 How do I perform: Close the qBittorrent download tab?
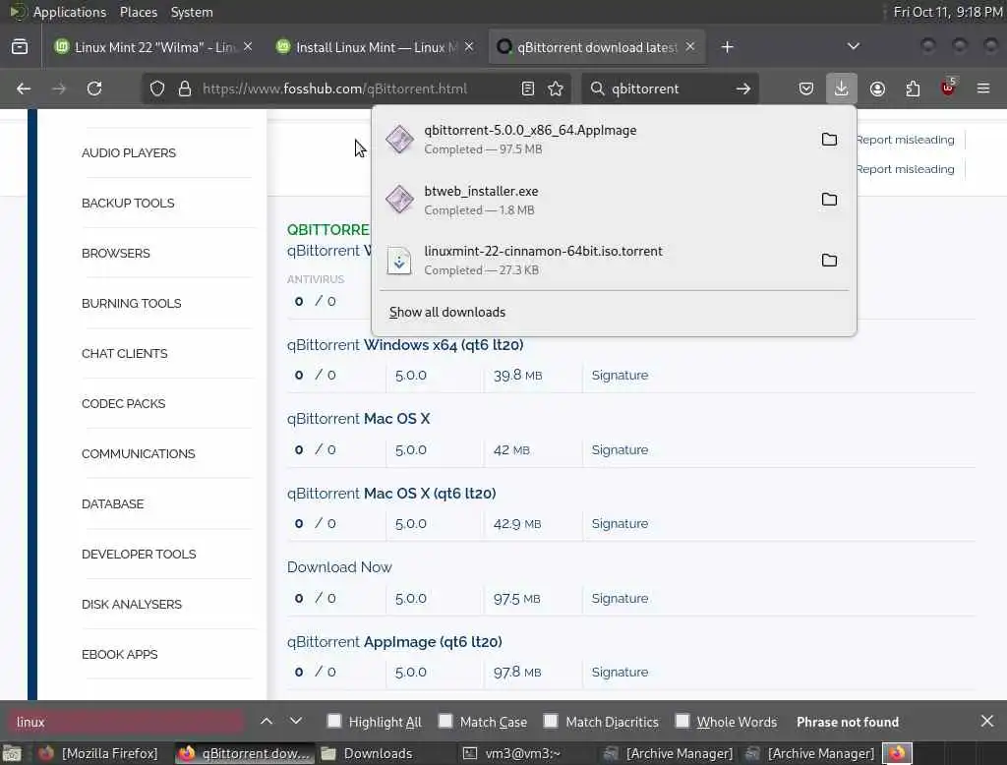690,47
